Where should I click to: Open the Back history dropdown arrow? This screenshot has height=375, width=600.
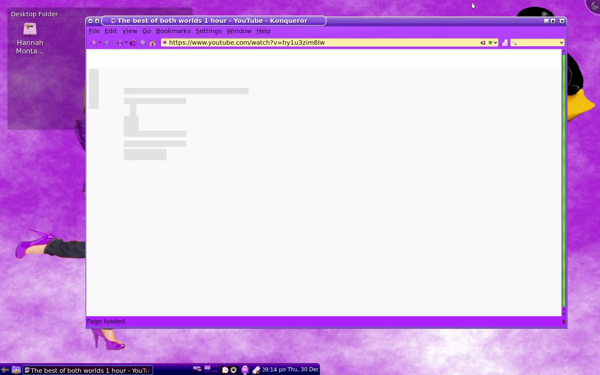click(x=100, y=42)
